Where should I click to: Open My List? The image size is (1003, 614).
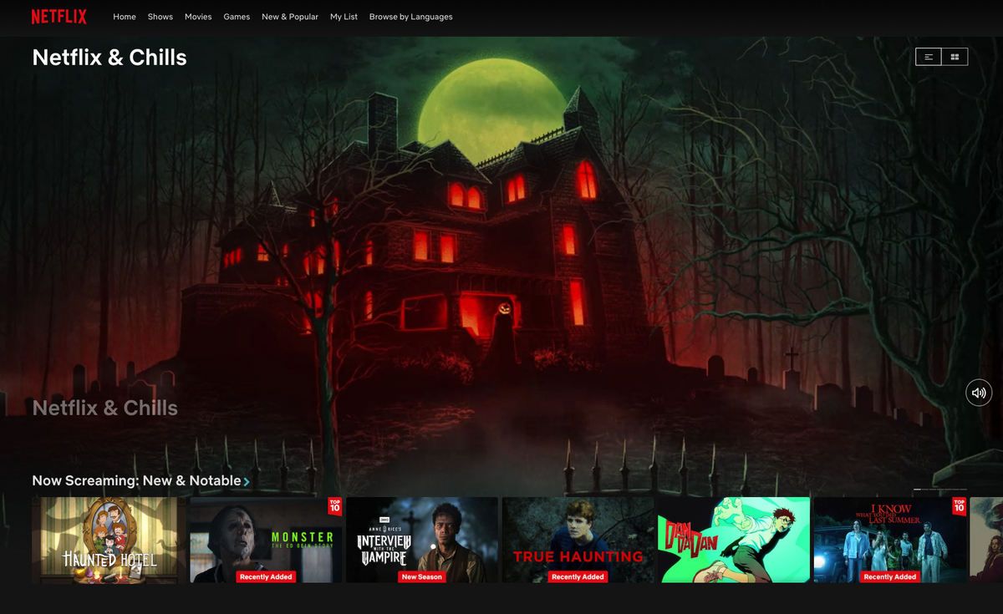pyautogui.click(x=344, y=17)
